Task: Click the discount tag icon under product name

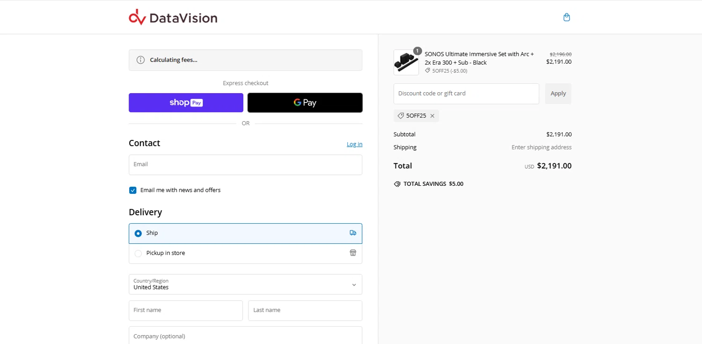Action: [427, 71]
